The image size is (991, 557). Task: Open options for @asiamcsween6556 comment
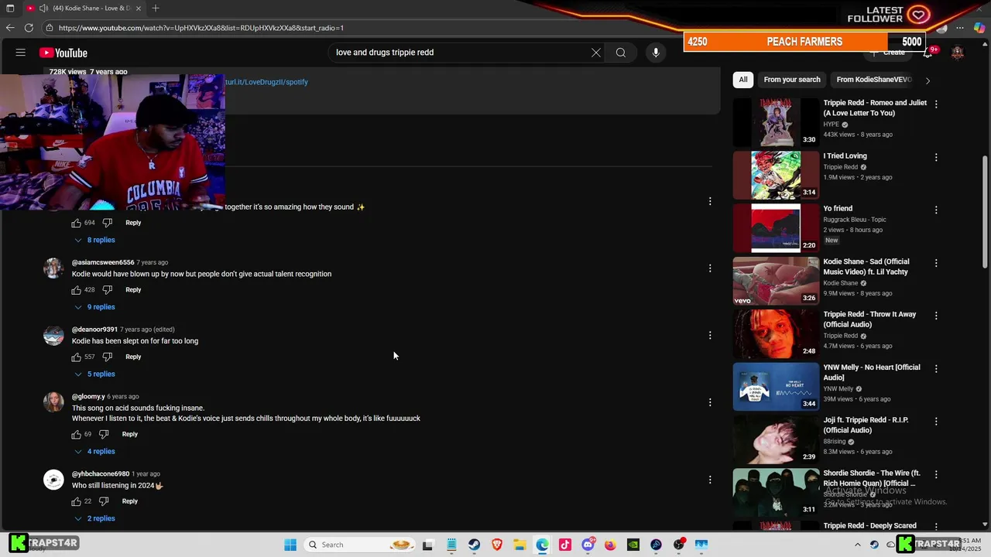[x=710, y=268]
